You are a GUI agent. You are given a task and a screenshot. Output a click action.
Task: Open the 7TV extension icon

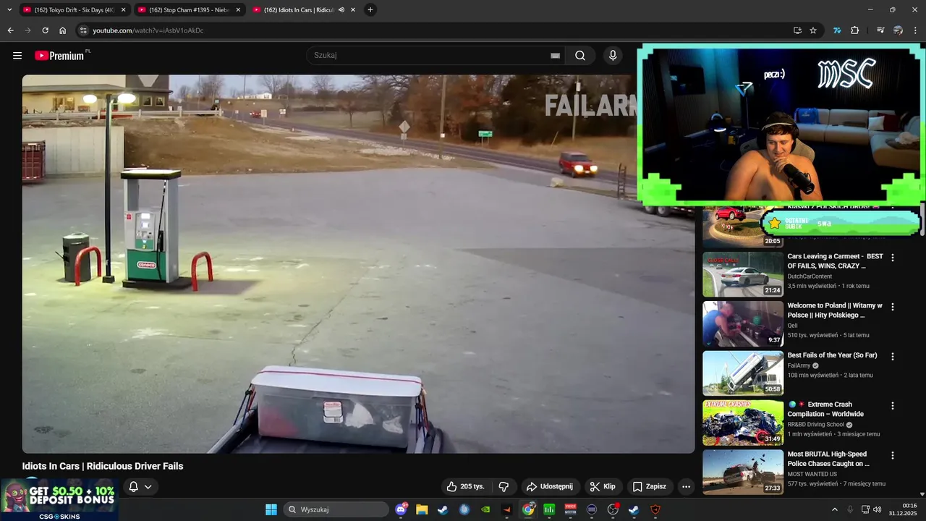837,30
